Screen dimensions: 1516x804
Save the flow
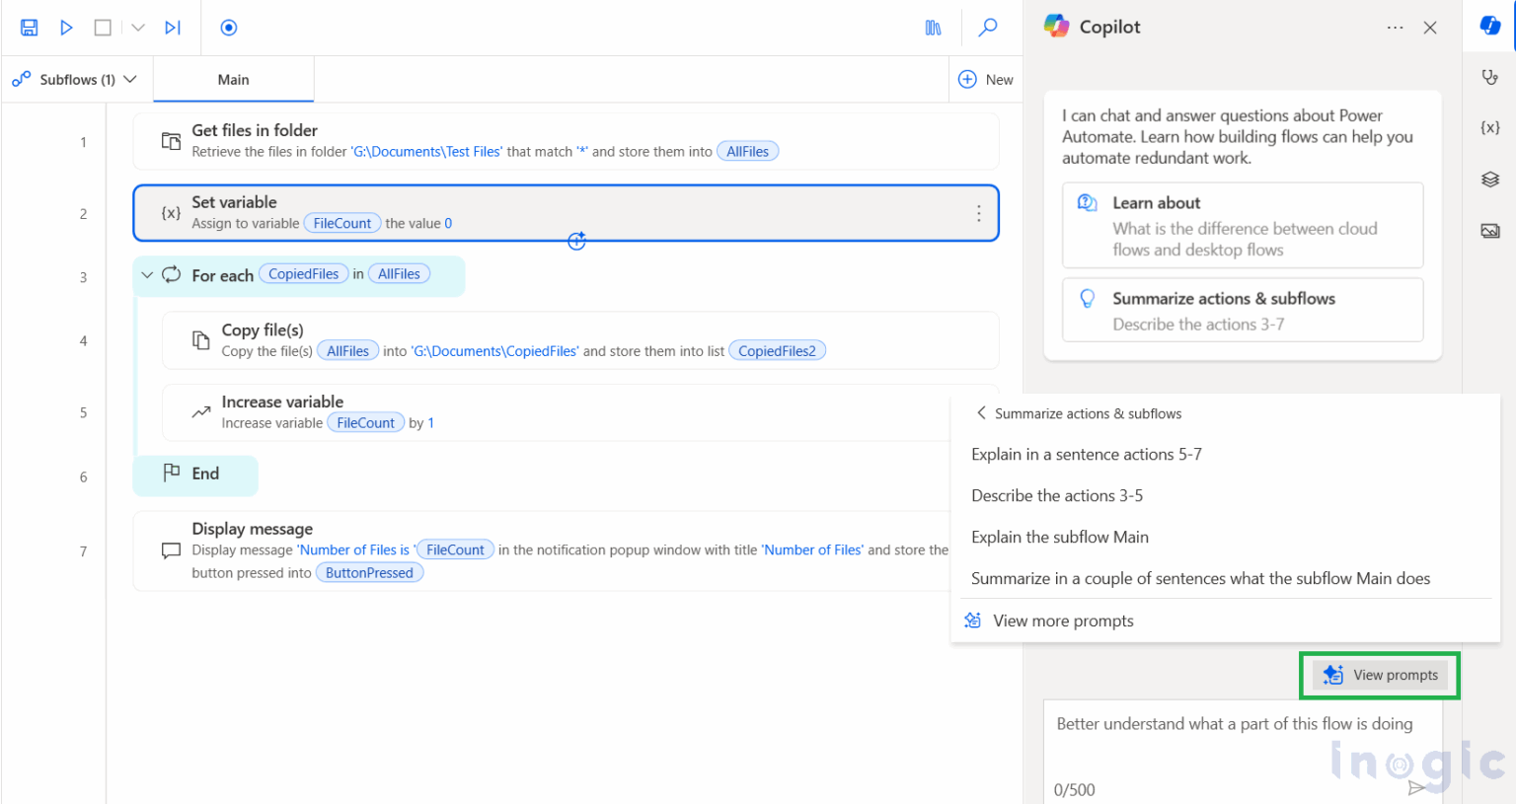pyautogui.click(x=29, y=27)
